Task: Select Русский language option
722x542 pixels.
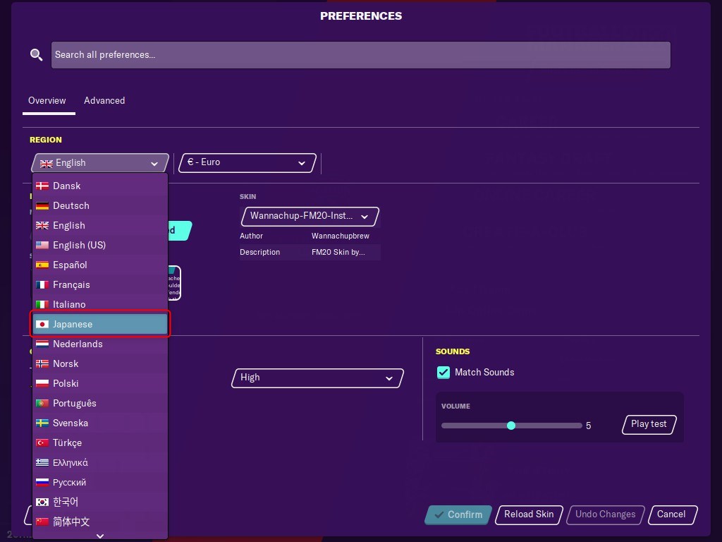Action: 100,483
